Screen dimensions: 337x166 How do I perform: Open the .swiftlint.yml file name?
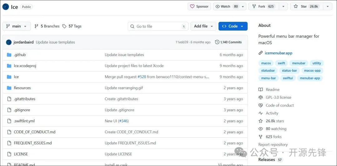(24, 121)
